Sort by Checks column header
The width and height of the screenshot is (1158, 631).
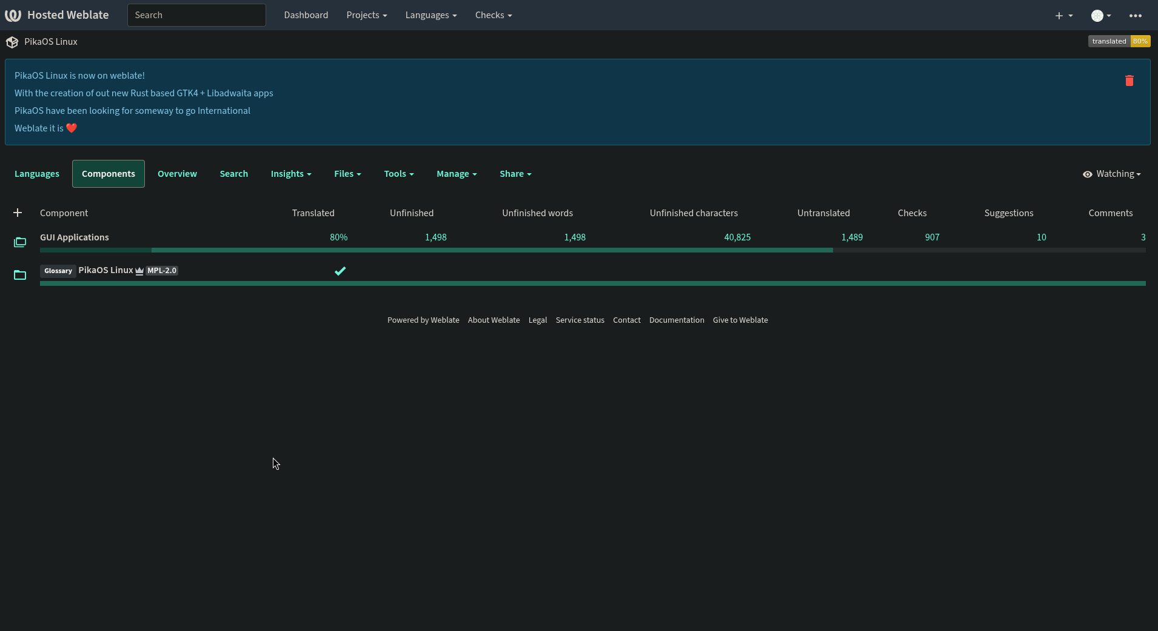click(x=912, y=213)
